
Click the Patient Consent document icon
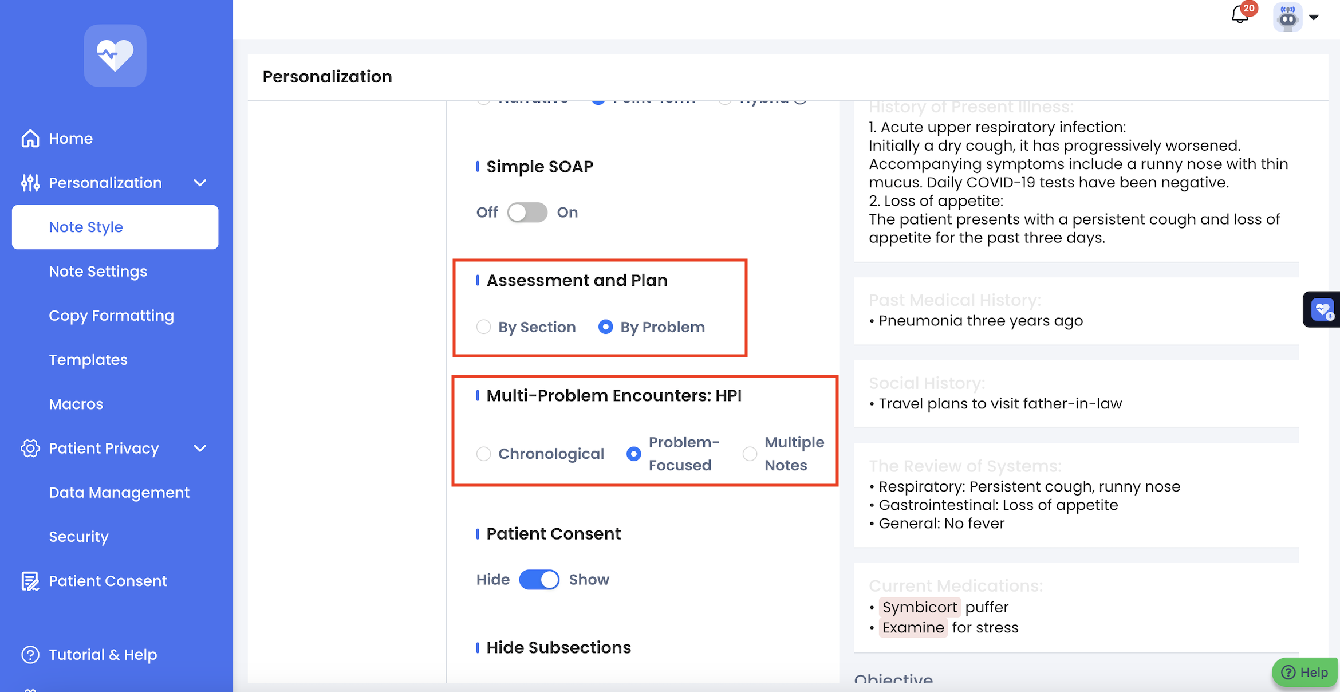coord(30,581)
